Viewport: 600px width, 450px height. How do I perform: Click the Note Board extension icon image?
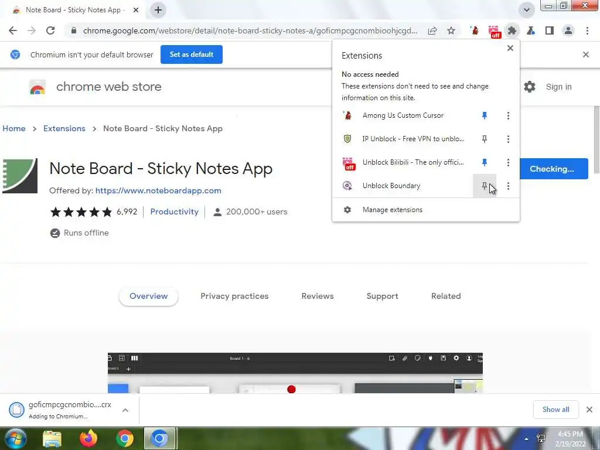[20, 176]
